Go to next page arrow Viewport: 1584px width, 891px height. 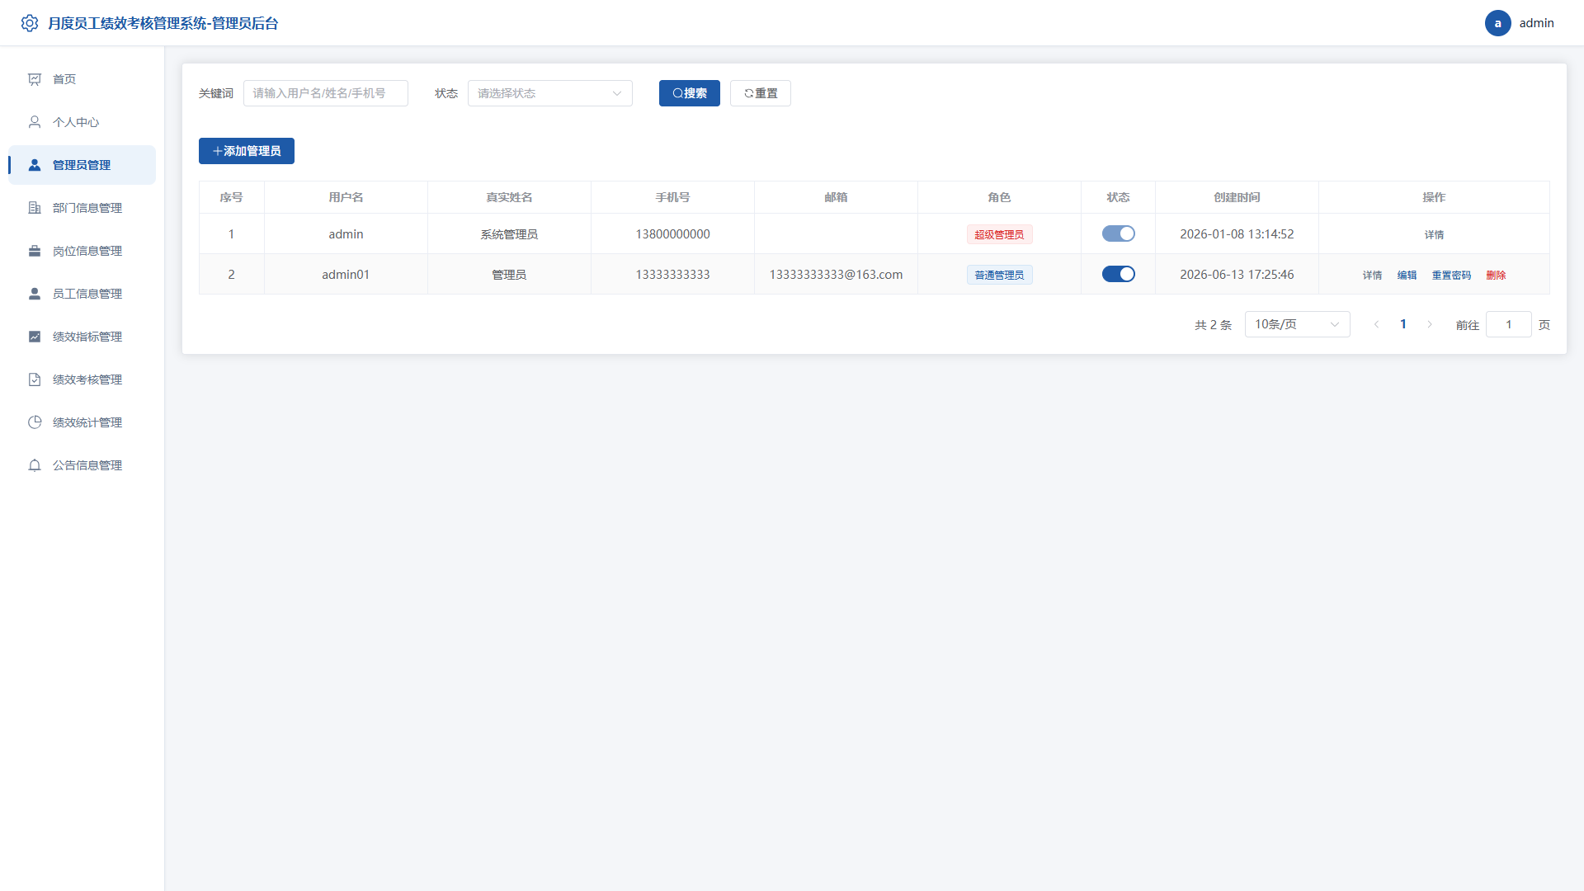[1430, 324]
